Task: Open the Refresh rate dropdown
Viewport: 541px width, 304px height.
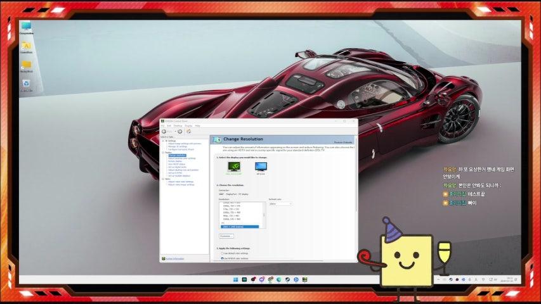Action: (280, 203)
